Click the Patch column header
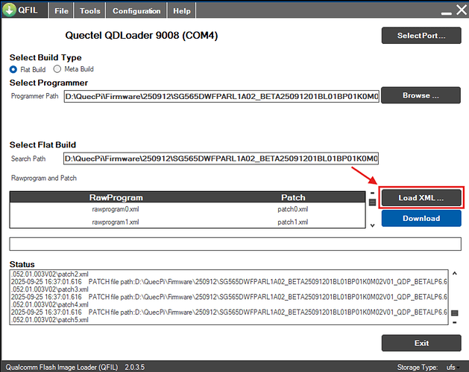469x372 pixels. point(293,197)
